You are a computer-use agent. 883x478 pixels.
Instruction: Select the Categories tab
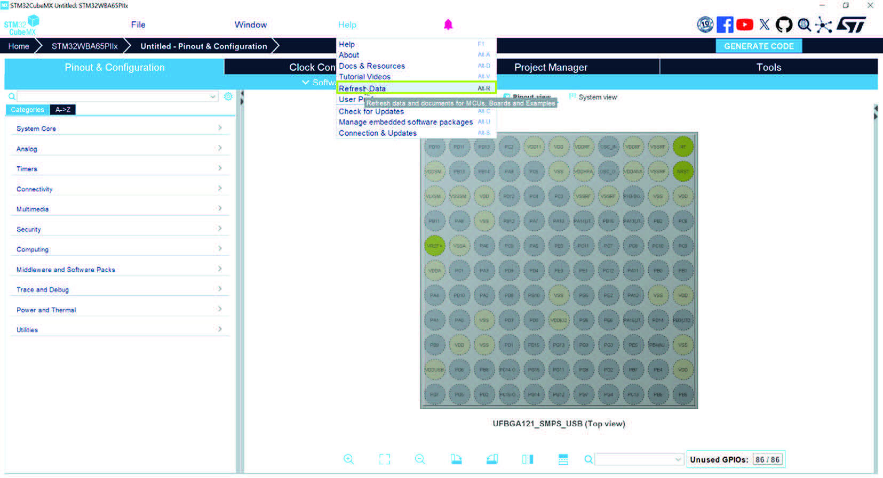click(28, 110)
